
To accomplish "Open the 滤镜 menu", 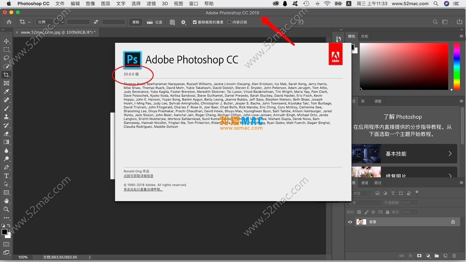I will (x=151, y=4).
